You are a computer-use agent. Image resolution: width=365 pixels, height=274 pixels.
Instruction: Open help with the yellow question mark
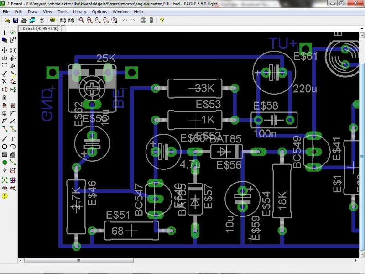pos(162,21)
